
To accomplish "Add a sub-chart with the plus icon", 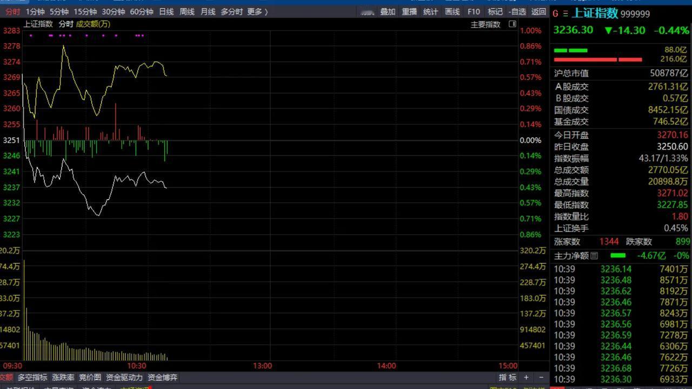I will [x=526, y=378].
